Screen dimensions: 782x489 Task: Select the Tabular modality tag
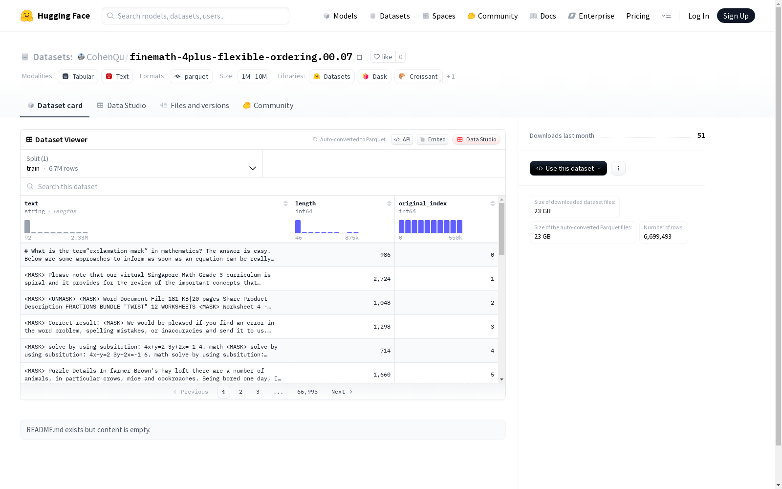(78, 76)
